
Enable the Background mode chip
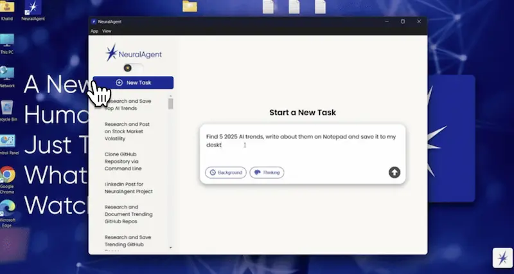coord(226,172)
